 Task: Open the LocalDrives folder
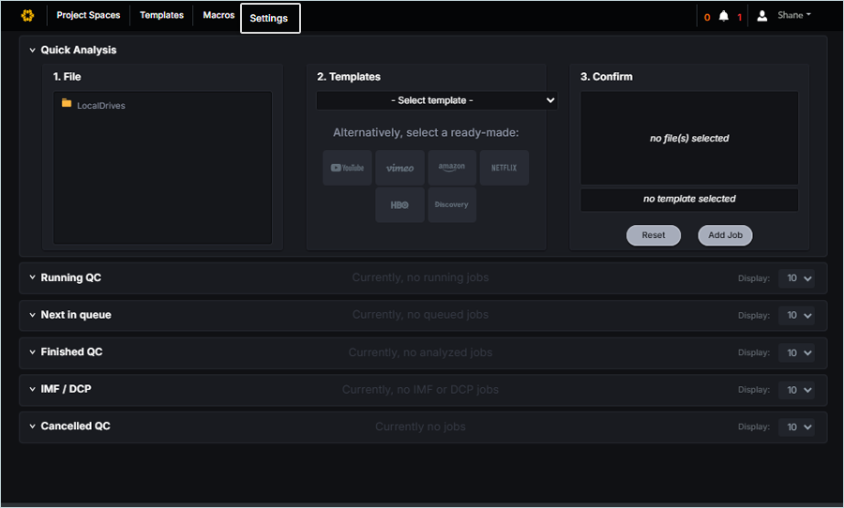tap(100, 105)
